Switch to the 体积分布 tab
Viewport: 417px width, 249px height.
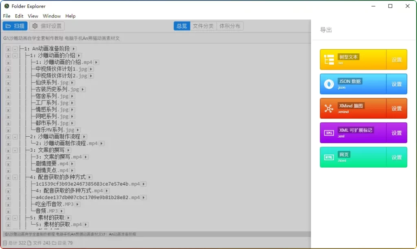(230, 26)
